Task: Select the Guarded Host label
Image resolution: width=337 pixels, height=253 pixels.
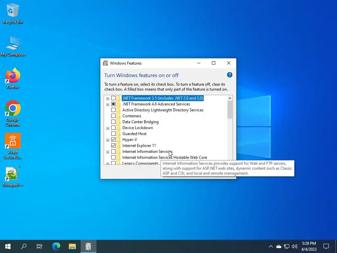Action: tap(134, 134)
